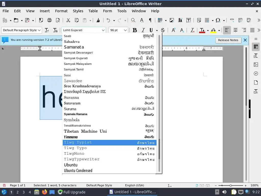Switch to workspace 2 in taskbar
The height and width of the screenshot is (196, 261).
click(x=18, y=192)
